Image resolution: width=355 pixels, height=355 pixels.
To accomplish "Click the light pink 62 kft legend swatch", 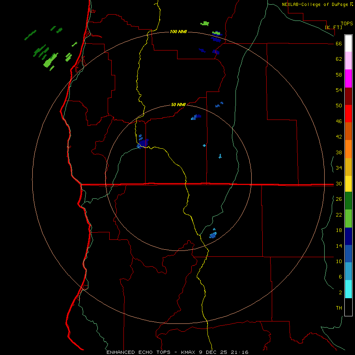I will pyautogui.click(x=348, y=60).
